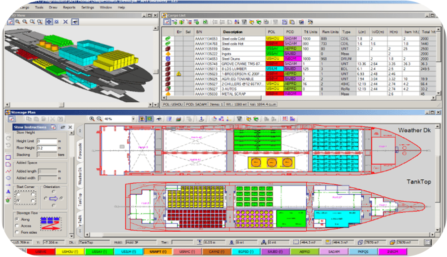Select the ellipse draw tool in left toolbar

(x=8, y=177)
